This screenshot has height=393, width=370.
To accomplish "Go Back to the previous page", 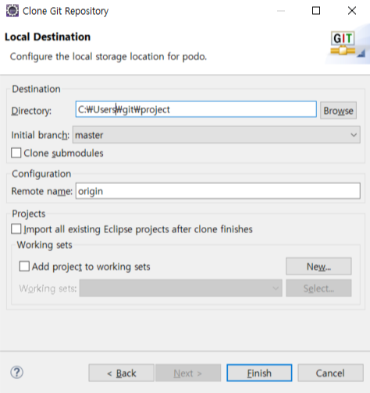I will 121,373.
